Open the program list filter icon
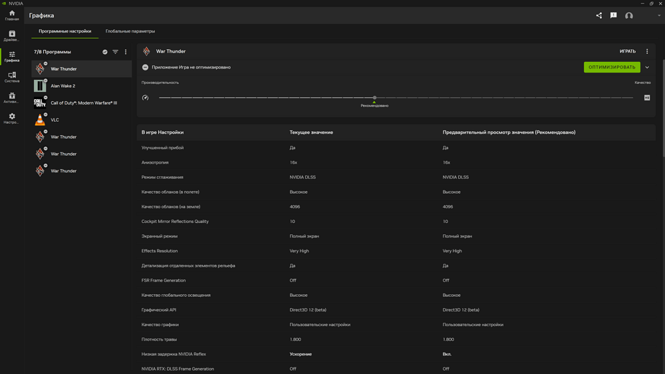Screen dimensions: 665x374 pos(115,52)
